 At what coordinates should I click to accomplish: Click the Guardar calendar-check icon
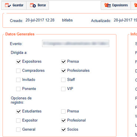pyautogui.click(x=8, y=5)
